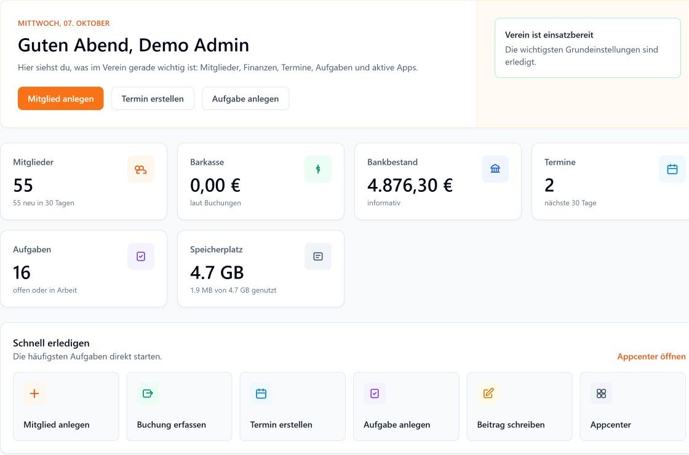Click the Termin erstellen button in header
Viewport: 689px width, 455px height.
coord(153,98)
